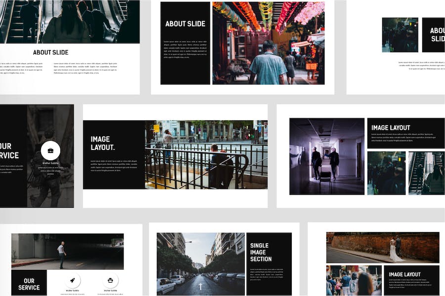The height and width of the screenshot is (296, 445).
Task: Open the man at railing street photo
Action: tap(206, 154)
